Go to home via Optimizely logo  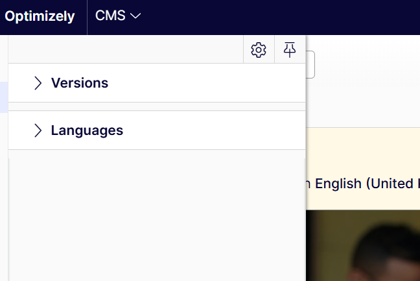(40, 16)
